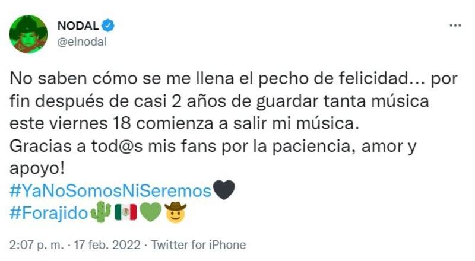Viewport: 475px width, 261px height.
Task: Click the blue verified badge
Action: click(x=108, y=25)
